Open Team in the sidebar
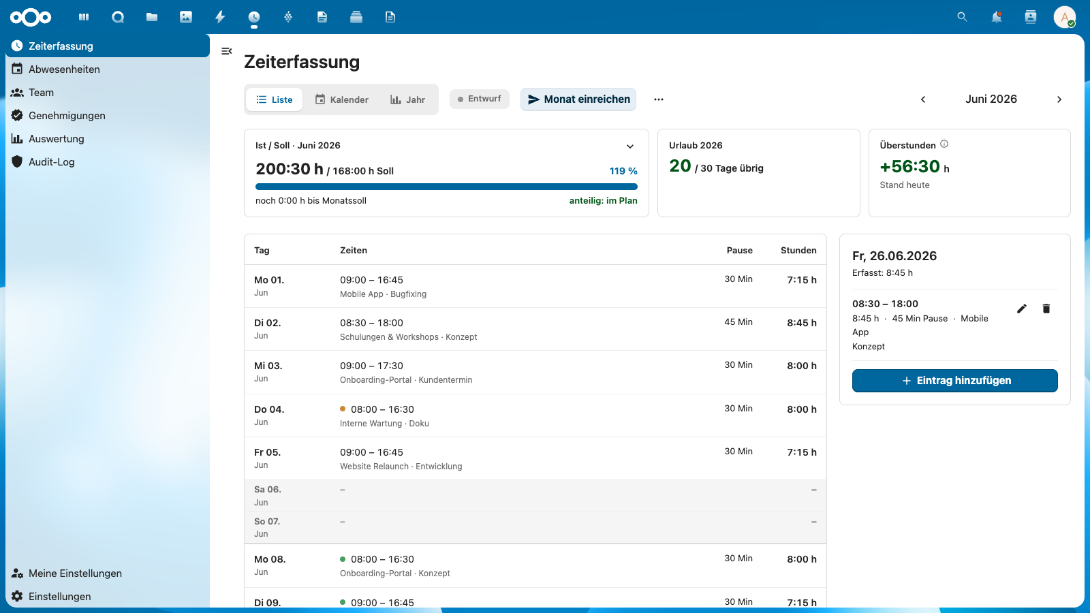 (108, 92)
